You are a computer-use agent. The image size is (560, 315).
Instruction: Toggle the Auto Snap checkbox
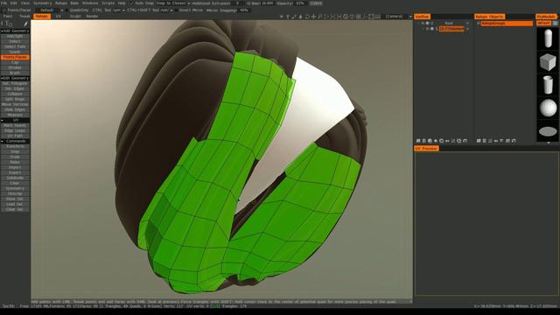(131, 3)
